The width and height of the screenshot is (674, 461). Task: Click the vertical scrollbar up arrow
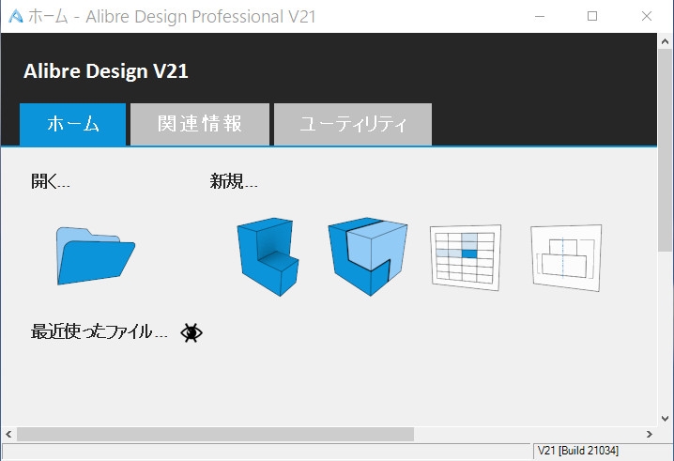[665, 41]
